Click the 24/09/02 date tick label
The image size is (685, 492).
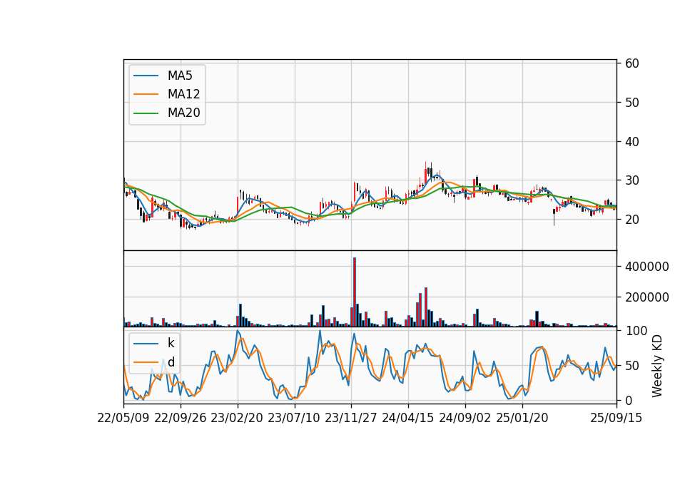[x=465, y=419]
